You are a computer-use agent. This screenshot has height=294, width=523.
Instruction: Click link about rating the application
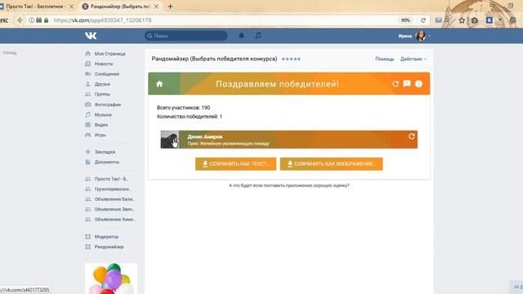(288, 185)
